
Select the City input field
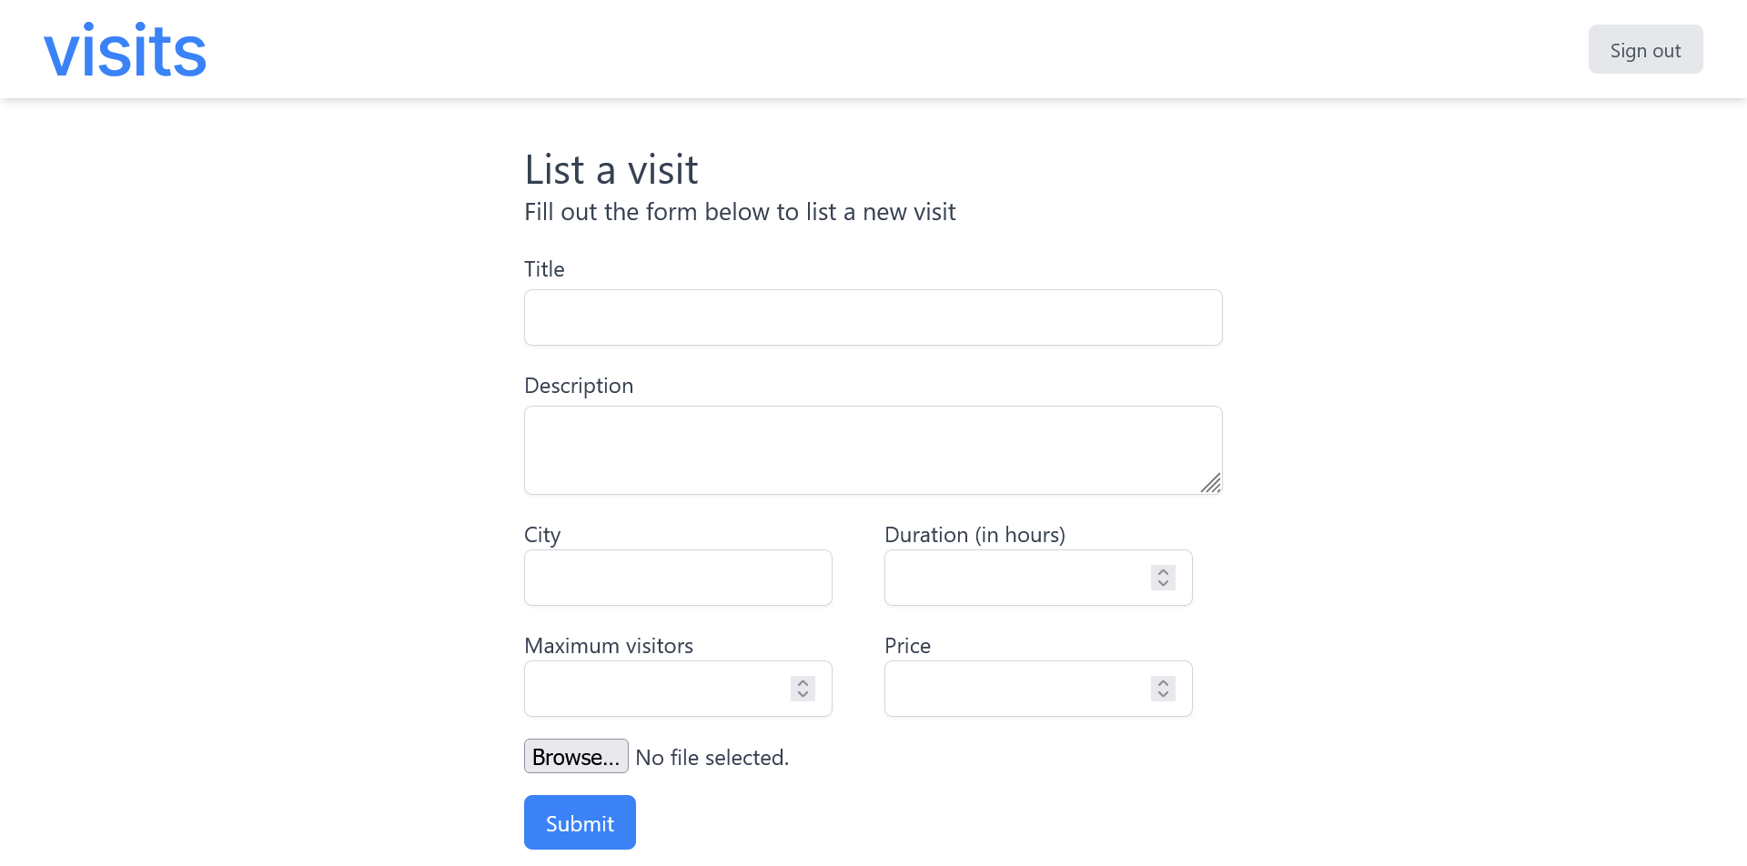click(677, 578)
